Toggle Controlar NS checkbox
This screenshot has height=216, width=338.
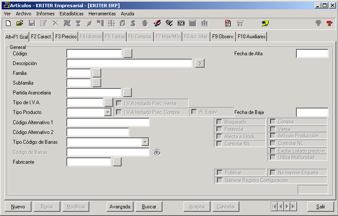[219, 144]
